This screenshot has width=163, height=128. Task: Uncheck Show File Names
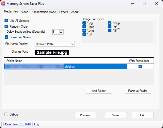tap(6, 37)
